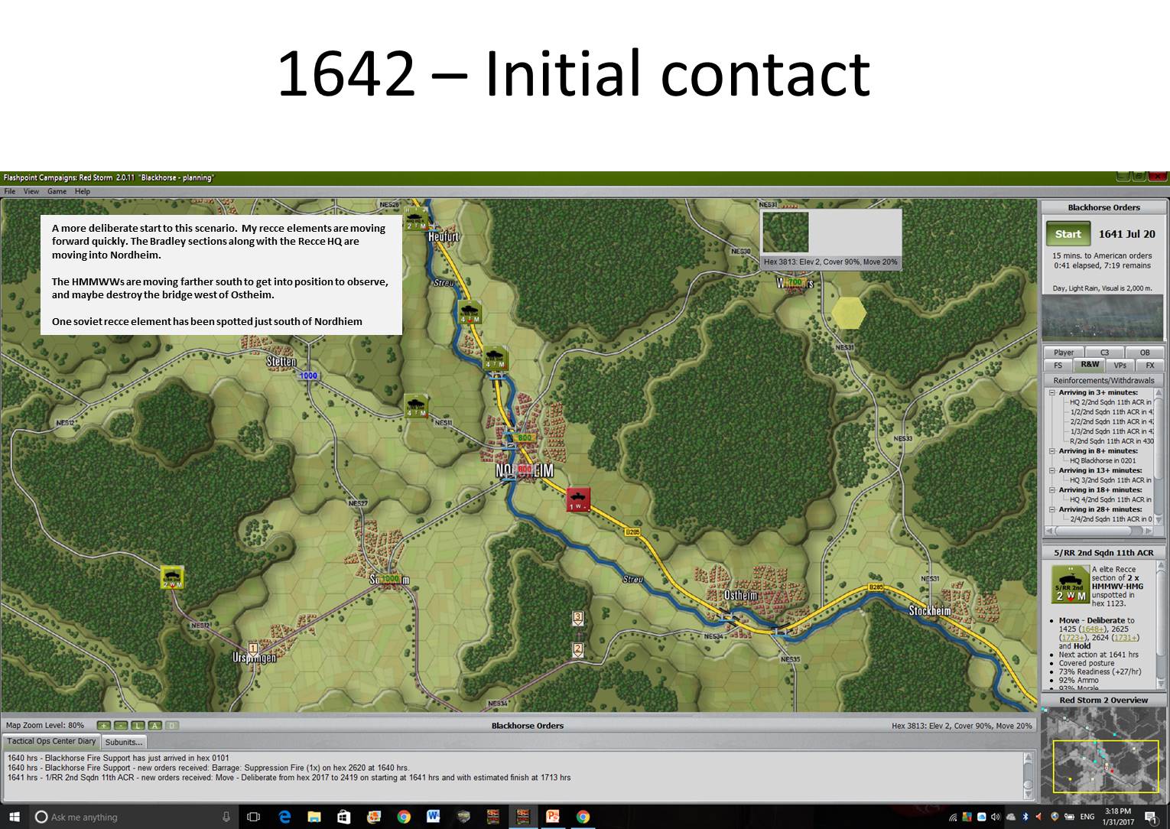Open Microsoft Edge from the taskbar

tap(284, 817)
